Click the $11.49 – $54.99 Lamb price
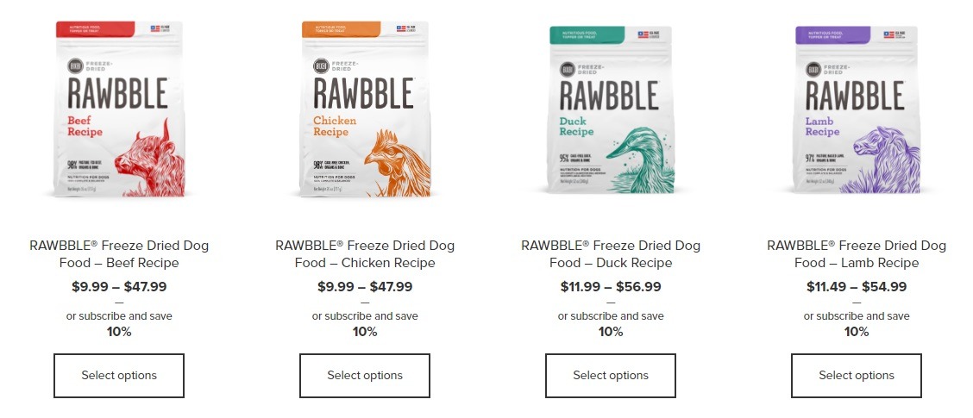This screenshot has width=973, height=418. (857, 286)
